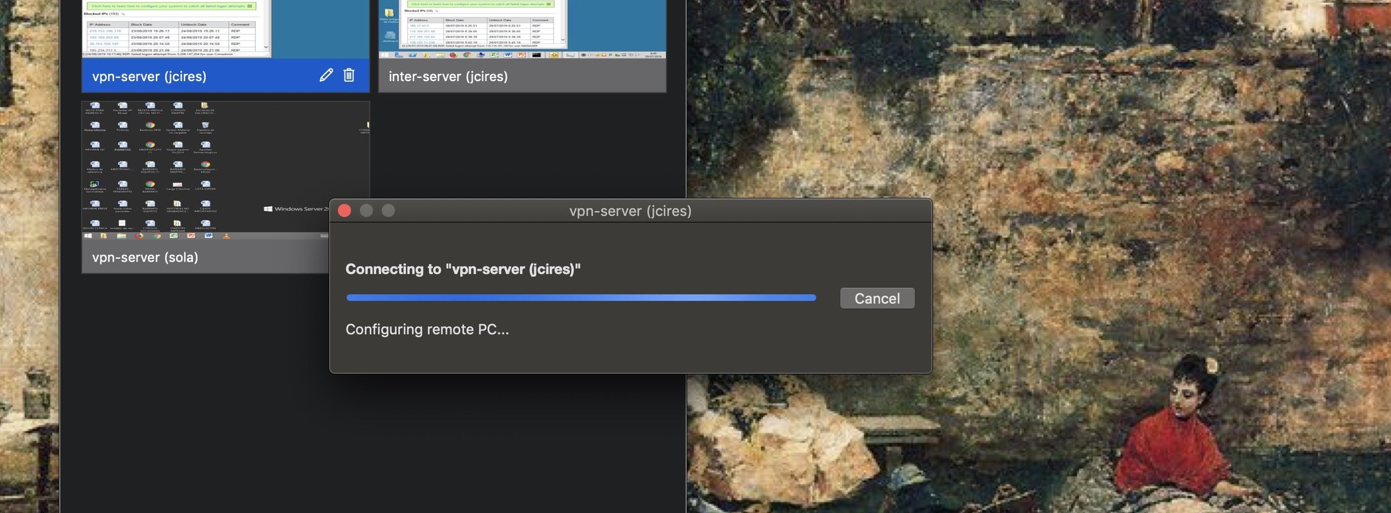
Task: Click the 'Connecting to vpn-server (jcires)' heading
Action: tap(463, 269)
